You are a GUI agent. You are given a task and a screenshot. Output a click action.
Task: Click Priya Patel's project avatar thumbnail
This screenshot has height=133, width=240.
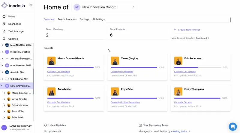tap(115, 91)
